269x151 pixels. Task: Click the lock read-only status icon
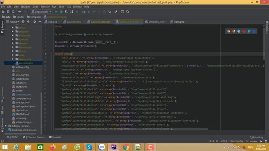pos(261,141)
